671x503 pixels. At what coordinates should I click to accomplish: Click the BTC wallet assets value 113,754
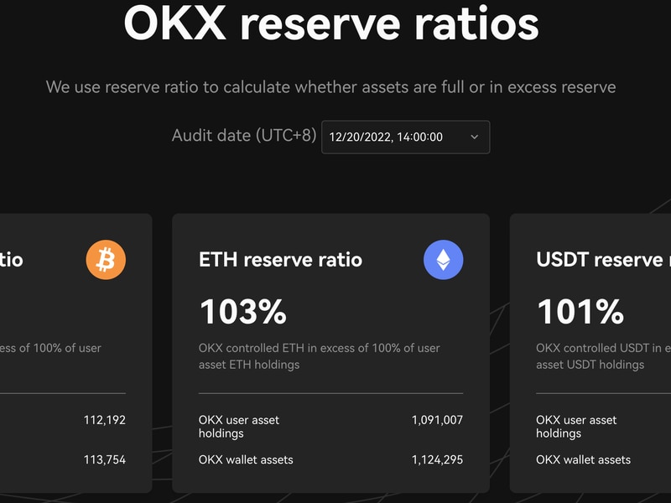[105, 459]
